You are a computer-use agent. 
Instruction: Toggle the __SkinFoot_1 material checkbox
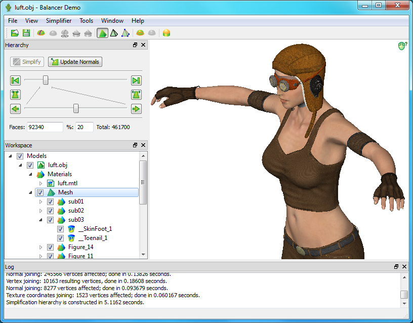(60, 229)
